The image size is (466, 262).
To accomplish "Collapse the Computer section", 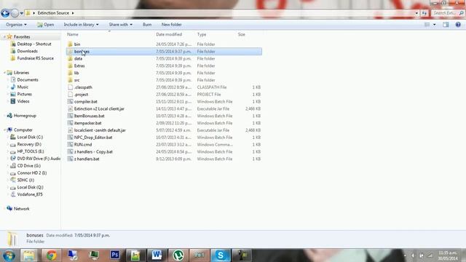I will 4,130.
